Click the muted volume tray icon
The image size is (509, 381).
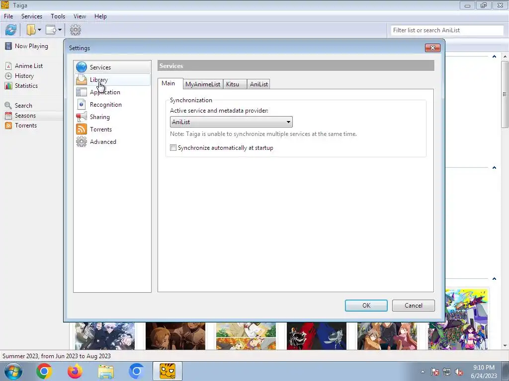tap(459, 372)
